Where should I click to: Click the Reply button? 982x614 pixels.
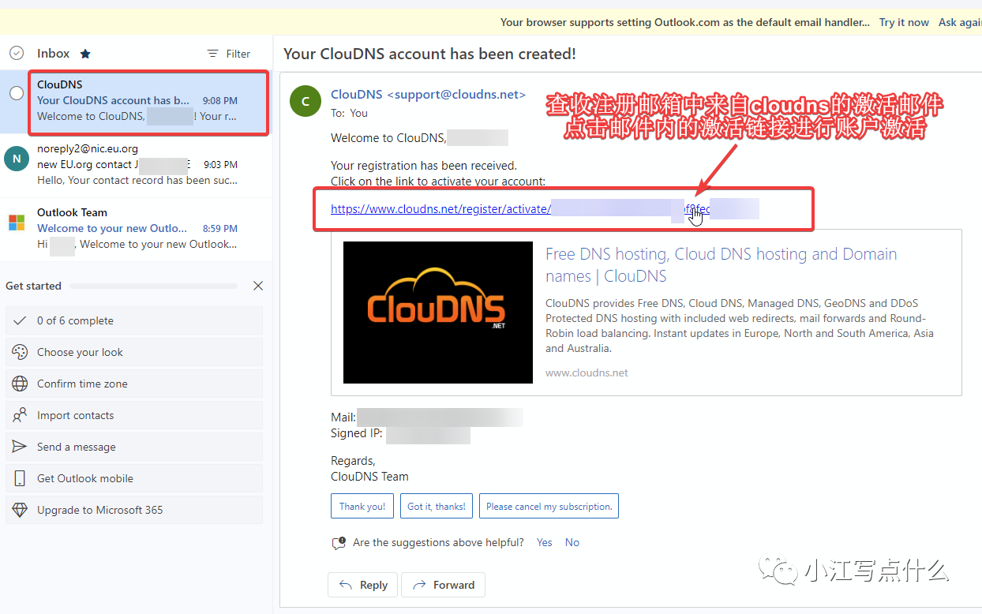click(x=363, y=585)
